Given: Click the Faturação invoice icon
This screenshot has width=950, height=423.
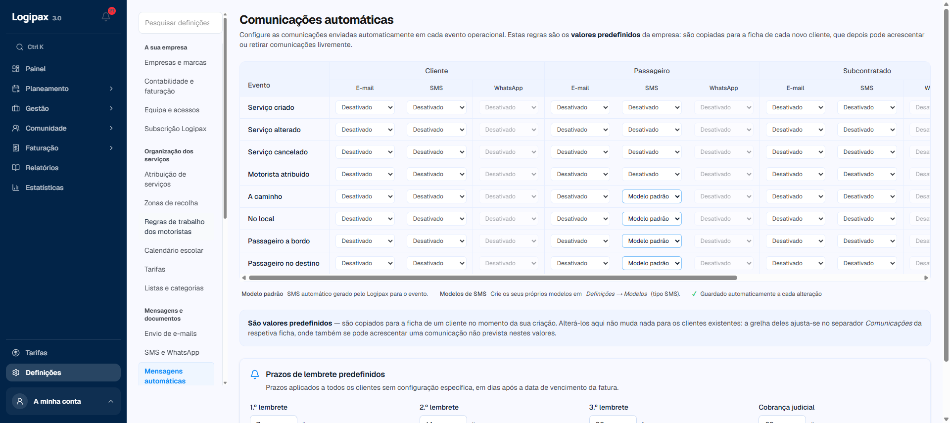Looking at the screenshot, I should click(x=16, y=148).
